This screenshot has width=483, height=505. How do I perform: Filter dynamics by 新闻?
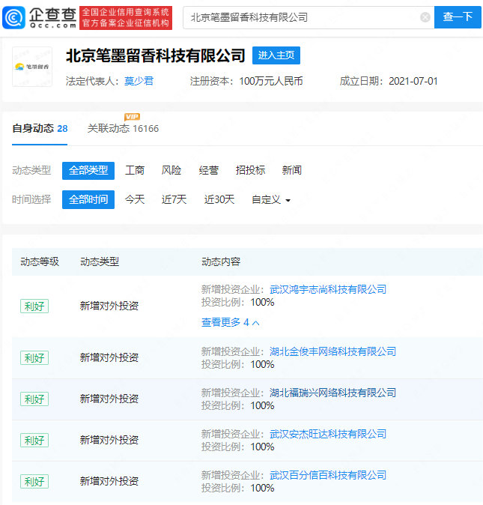click(292, 170)
